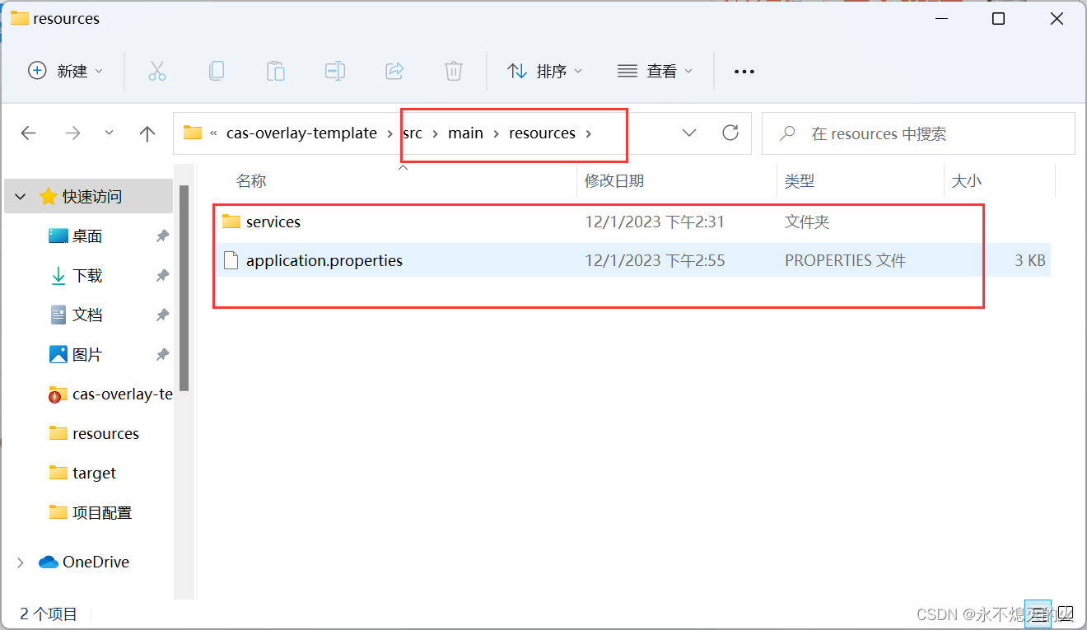
Task: Sort by 修改日期 column header
Action: point(614,181)
